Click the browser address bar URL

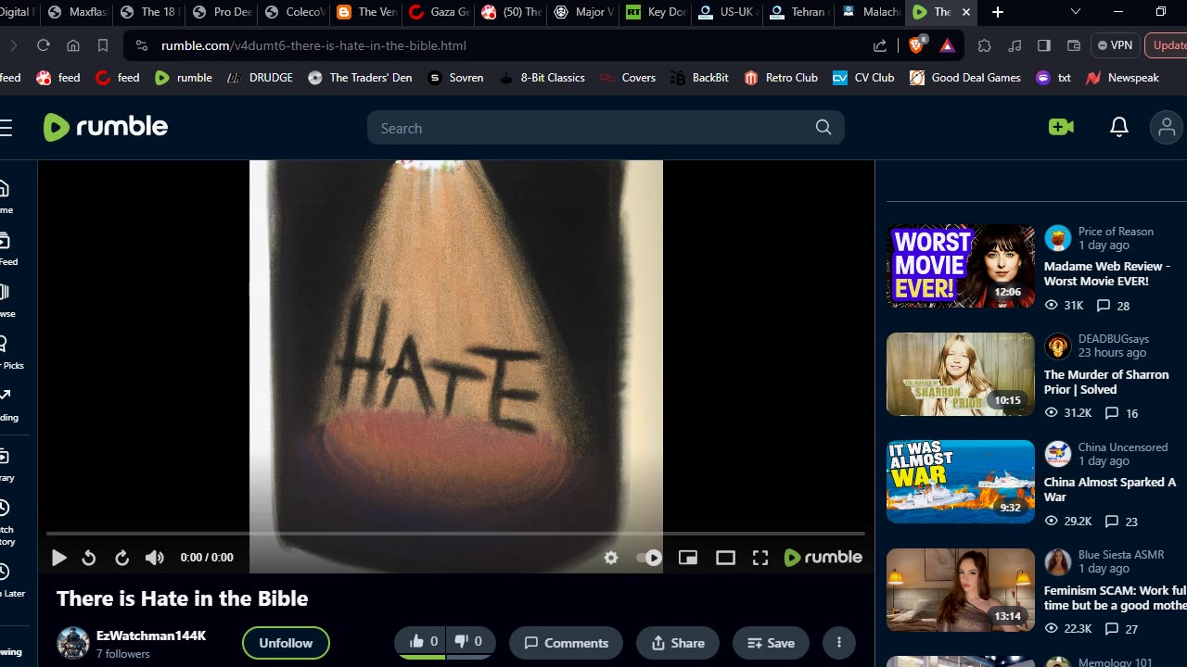[313, 45]
